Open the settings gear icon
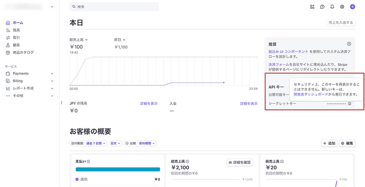The image size is (365, 187). pyautogui.click(x=342, y=7)
